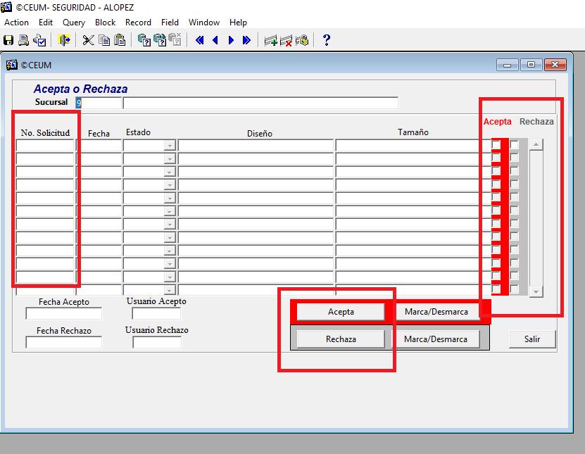Screen dimensions: 585x454
Task: Open the Estado dropdown in second row
Action: tap(170, 158)
